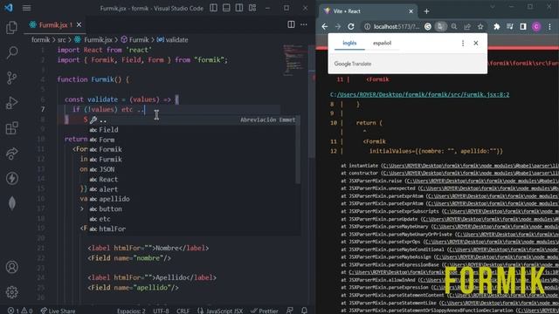
Task: Click the editor minimap
Action: [295, 60]
